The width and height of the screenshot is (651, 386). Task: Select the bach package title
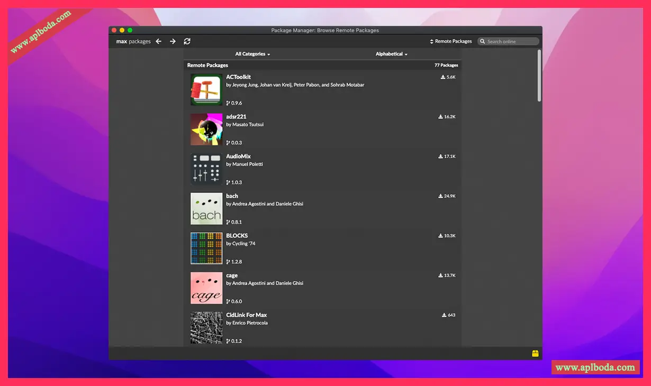coord(232,196)
